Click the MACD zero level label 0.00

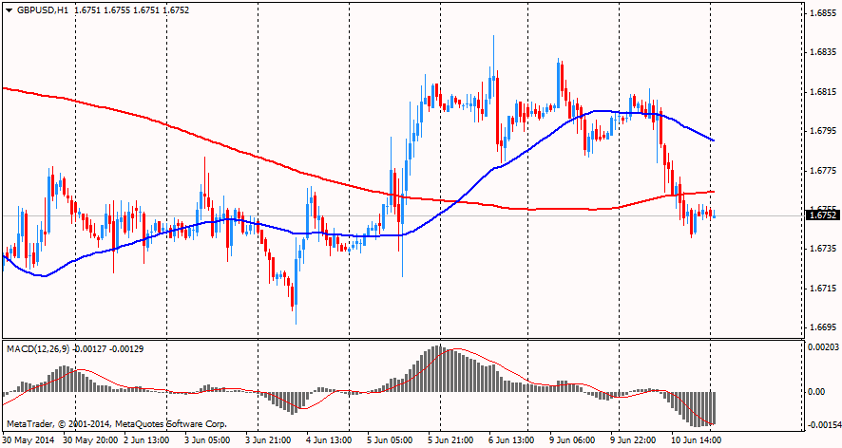817,391
